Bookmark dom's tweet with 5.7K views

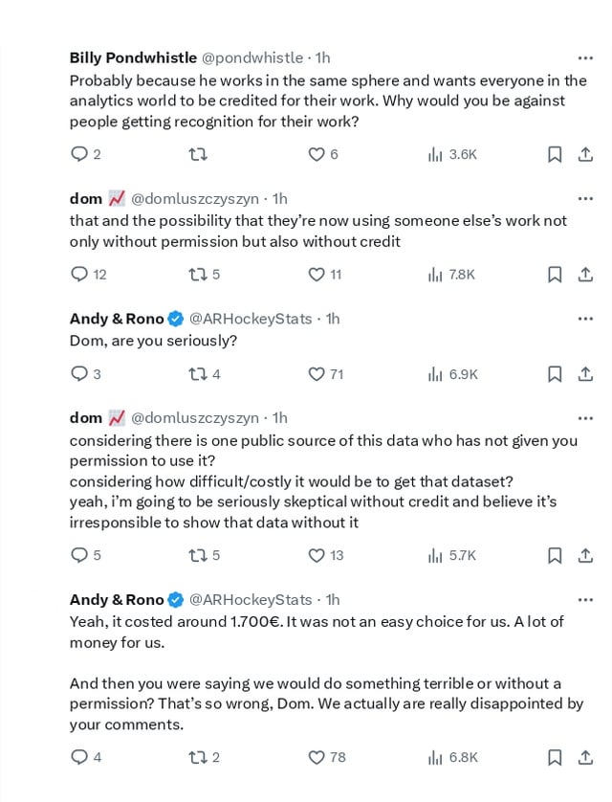click(554, 555)
